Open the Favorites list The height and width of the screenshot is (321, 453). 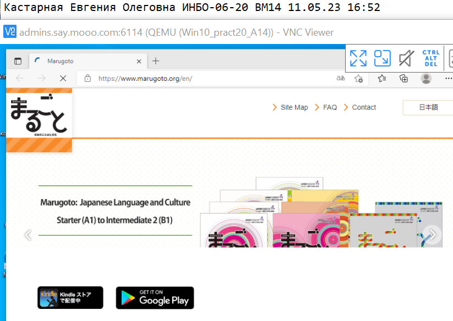pyautogui.click(x=382, y=78)
